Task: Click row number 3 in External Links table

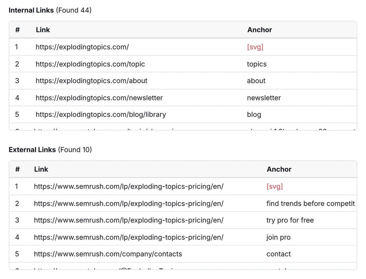Action: point(17,220)
